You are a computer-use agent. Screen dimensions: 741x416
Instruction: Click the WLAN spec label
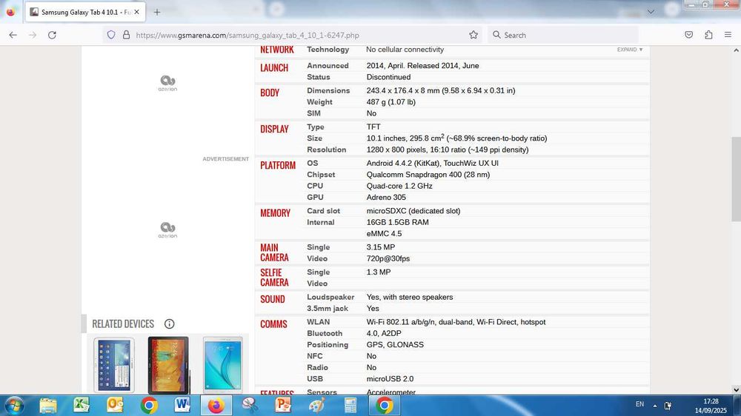pyautogui.click(x=319, y=322)
